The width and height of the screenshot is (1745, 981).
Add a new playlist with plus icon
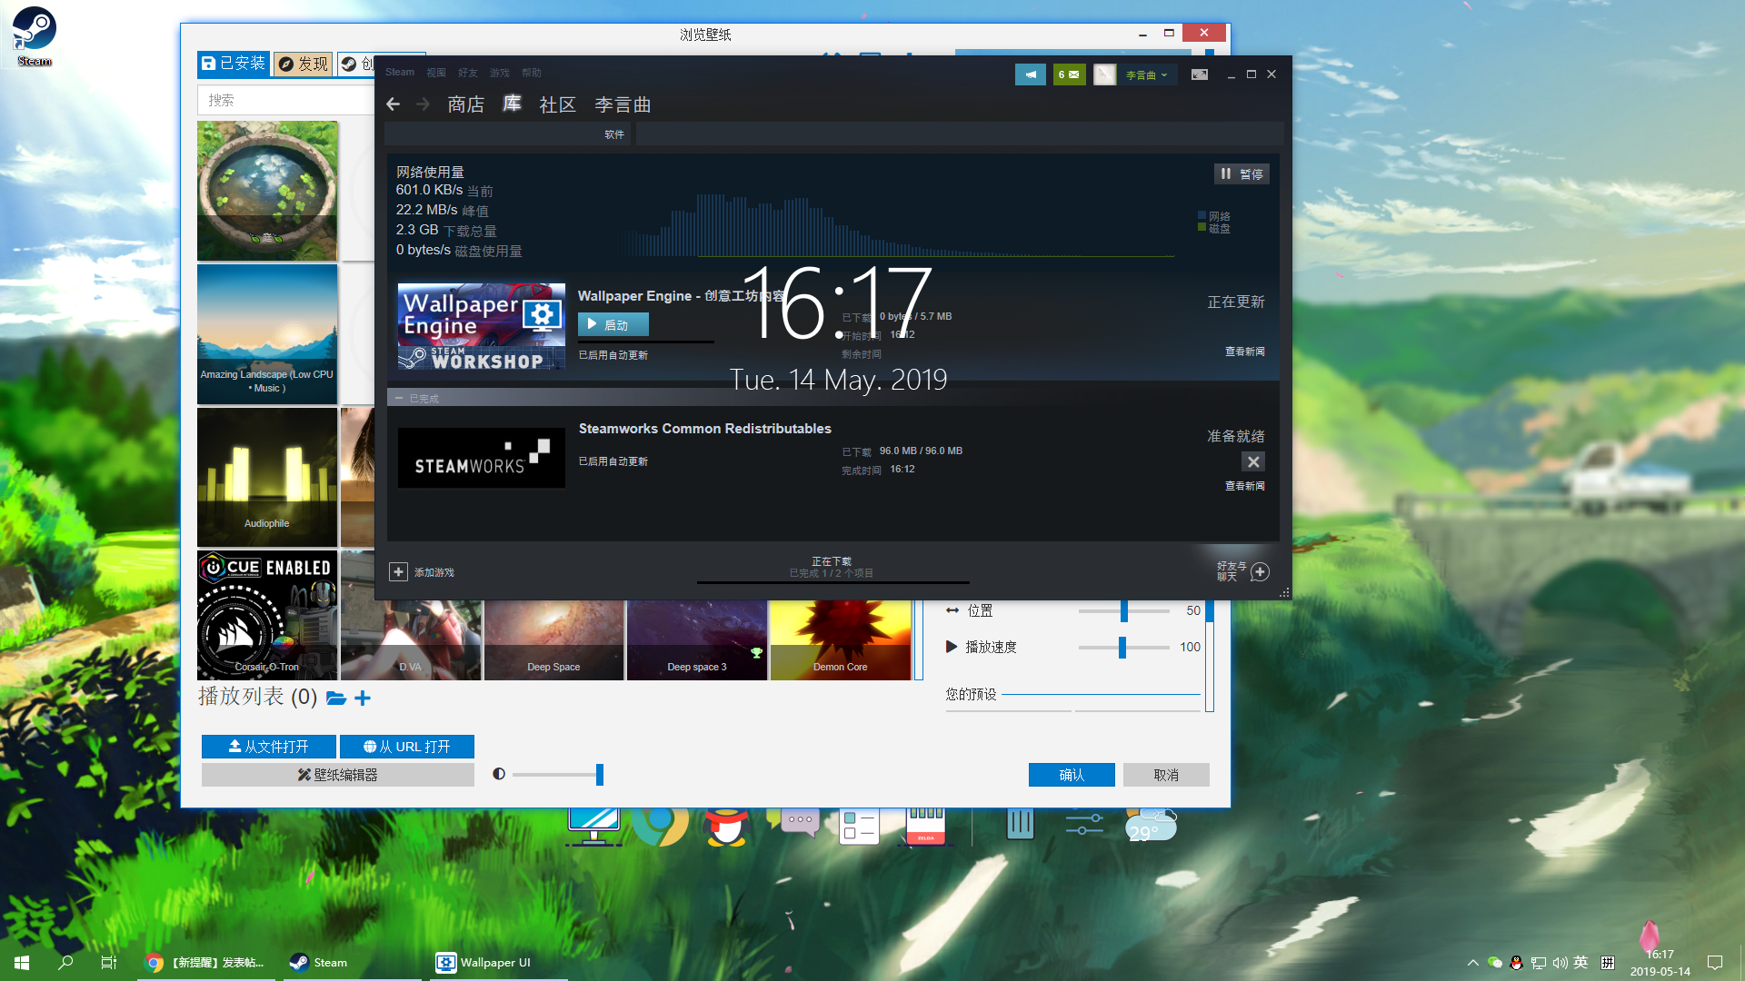click(x=363, y=698)
